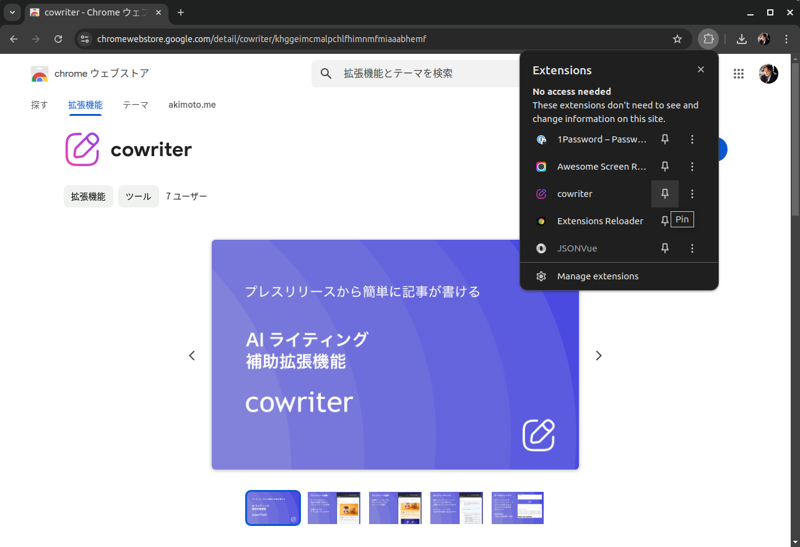800x547 pixels.
Task: Go to the テーマ tab
Action: point(136,105)
